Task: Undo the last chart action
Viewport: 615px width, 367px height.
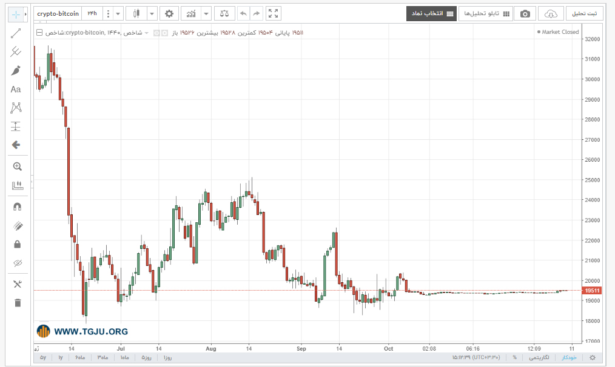Action: pyautogui.click(x=243, y=14)
